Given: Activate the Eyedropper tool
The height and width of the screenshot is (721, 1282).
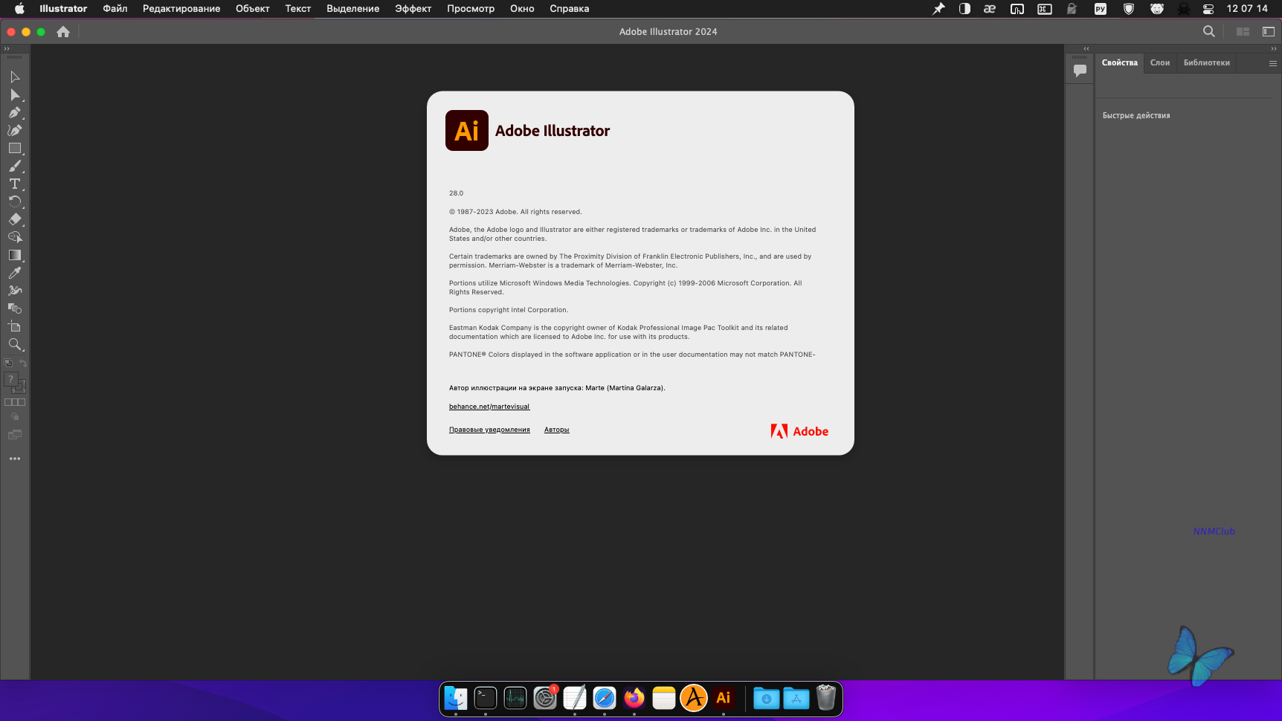Looking at the screenshot, I should (15, 273).
